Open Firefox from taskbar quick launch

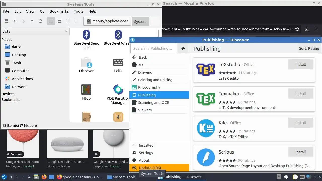pyautogui.click(x=44, y=177)
